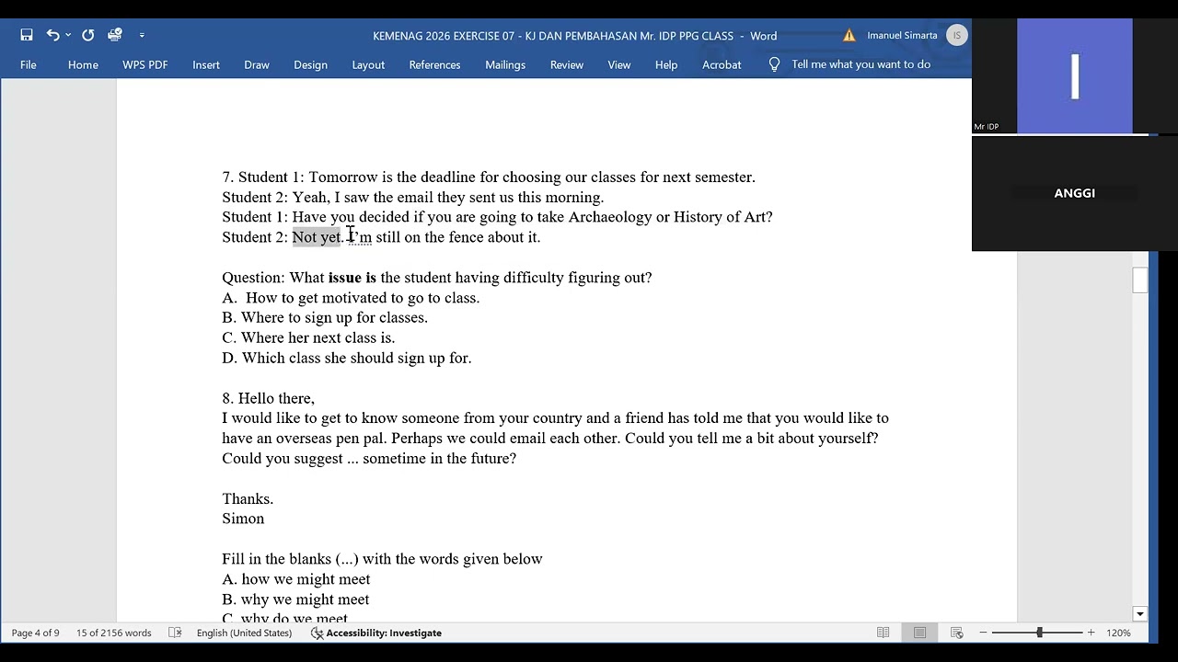This screenshot has width=1178, height=662.
Task: Click the lightbulb Tell me icon
Action: 774,64
